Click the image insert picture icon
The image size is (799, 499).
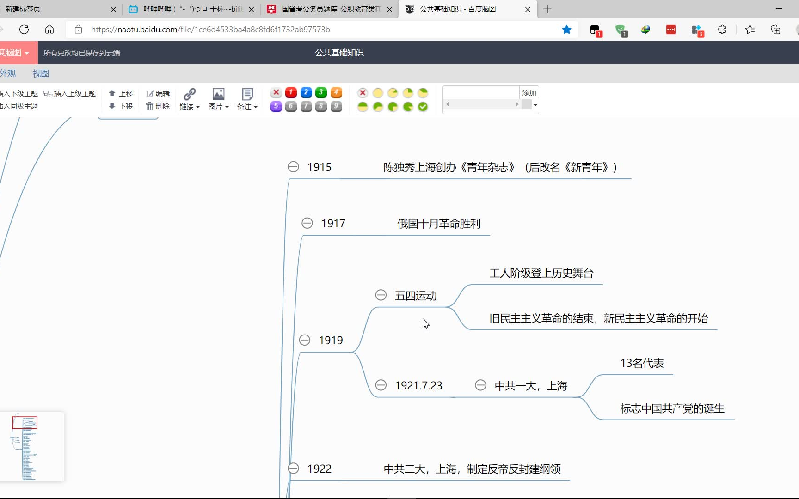pos(218,94)
